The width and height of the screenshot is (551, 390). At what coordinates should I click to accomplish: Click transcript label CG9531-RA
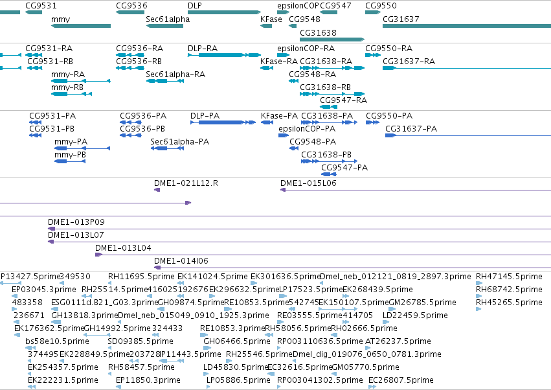(49, 48)
